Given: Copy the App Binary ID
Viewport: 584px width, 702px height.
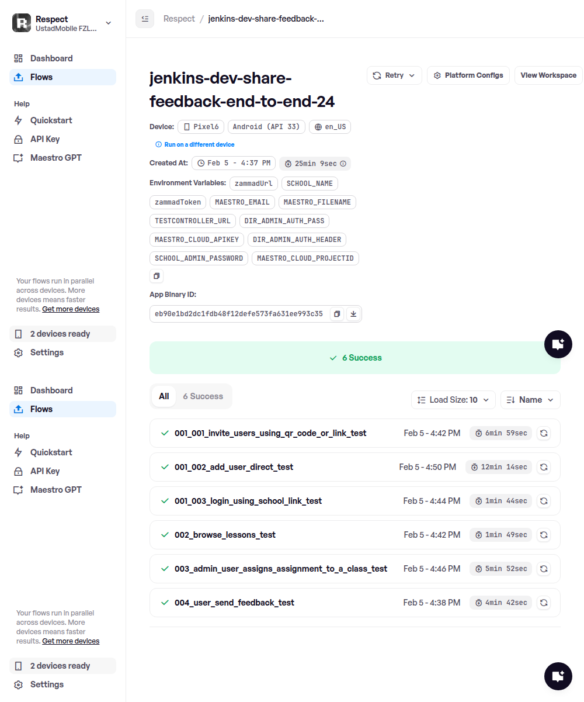Looking at the screenshot, I should (337, 314).
